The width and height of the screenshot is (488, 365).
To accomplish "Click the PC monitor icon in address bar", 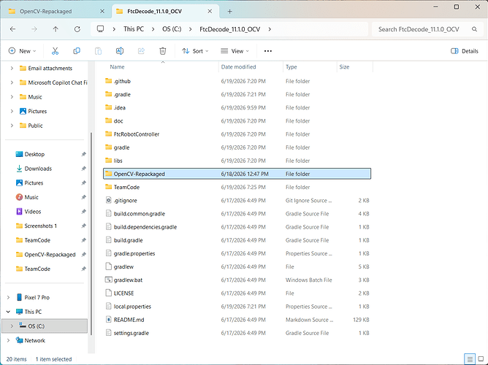I will tap(100, 29).
